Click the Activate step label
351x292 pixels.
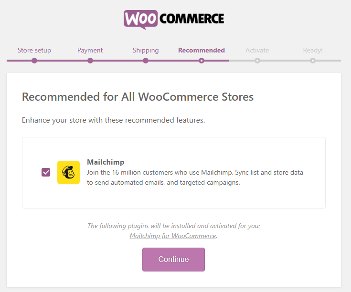pos(257,50)
